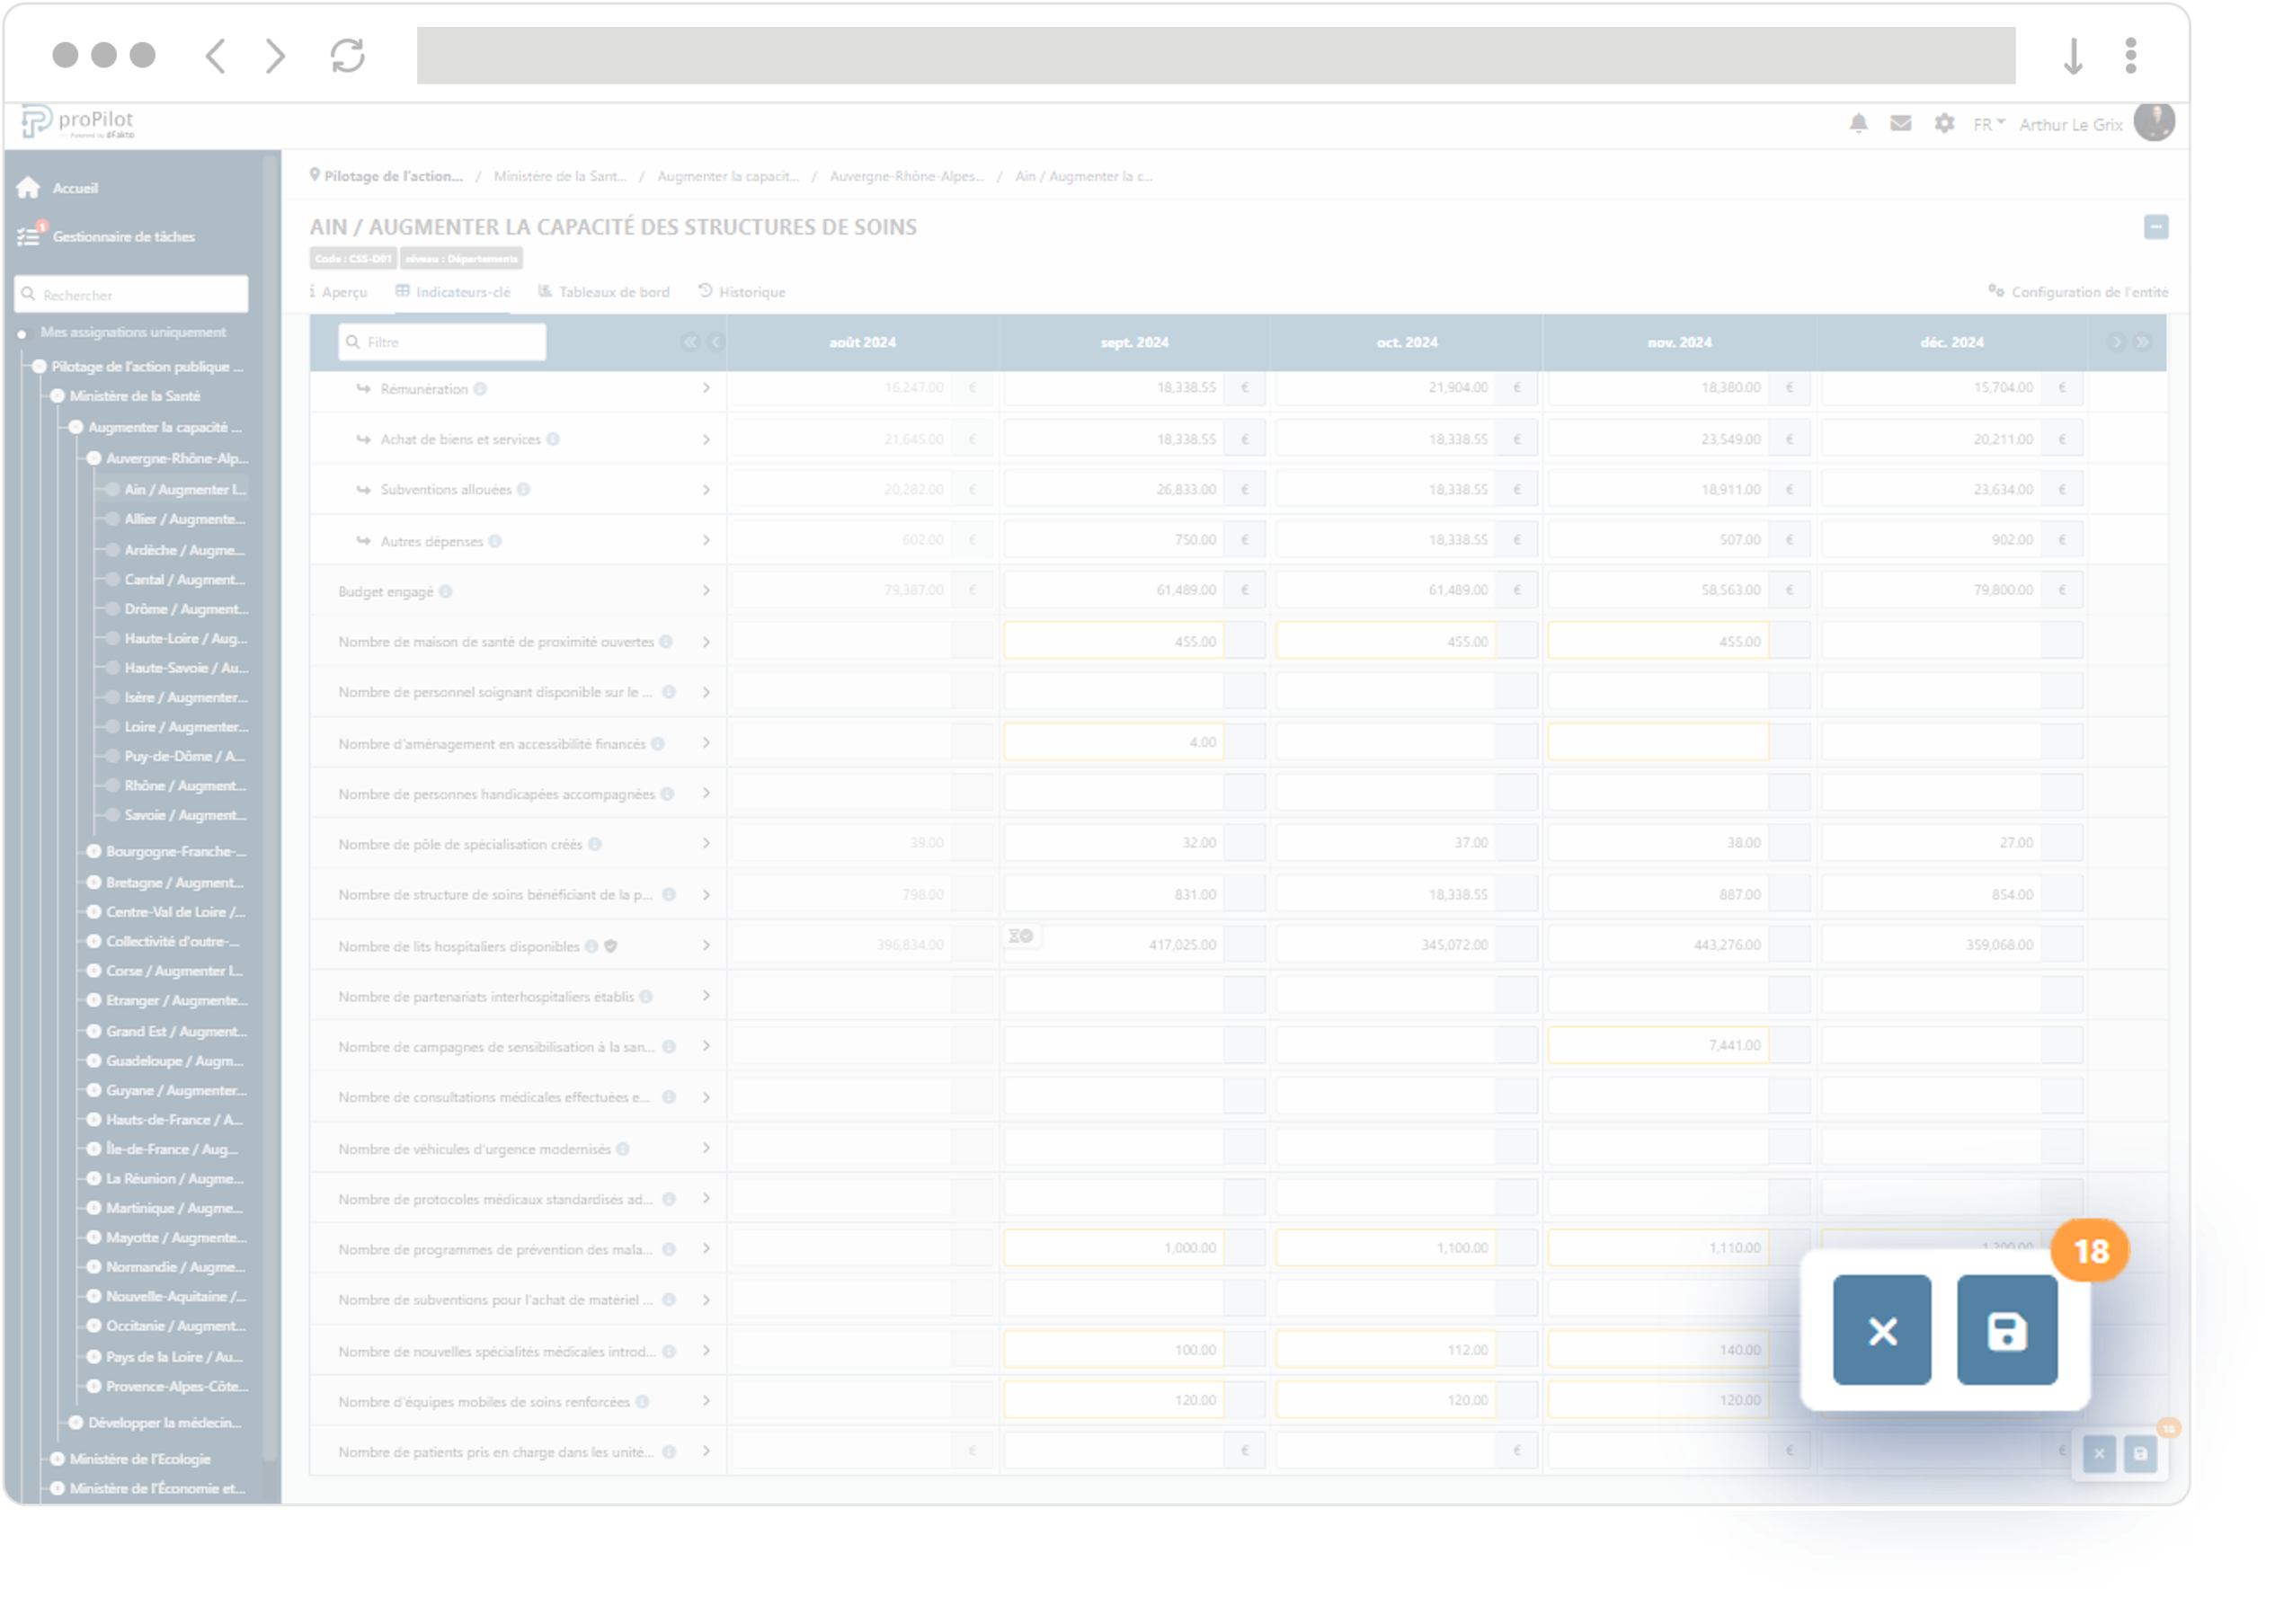Expand Rémunération row chevron
The height and width of the screenshot is (1597, 2275).
(706, 388)
